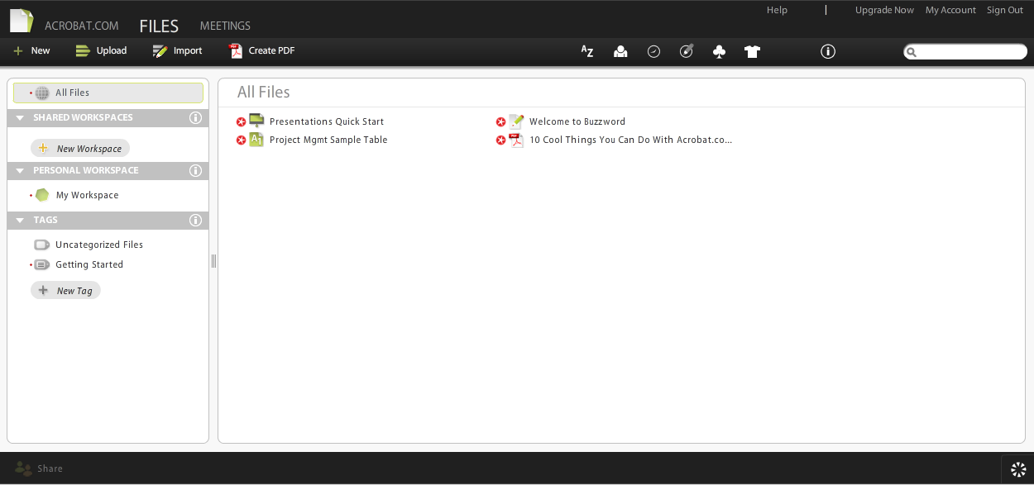Open the Help link
Screen dimensions: 1034x485
[x=777, y=10]
